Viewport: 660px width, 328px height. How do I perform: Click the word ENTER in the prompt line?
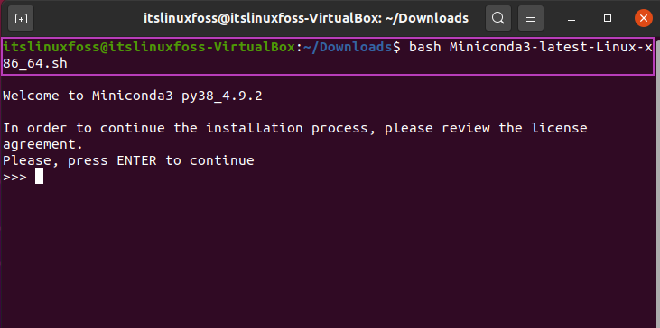pos(137,160)
